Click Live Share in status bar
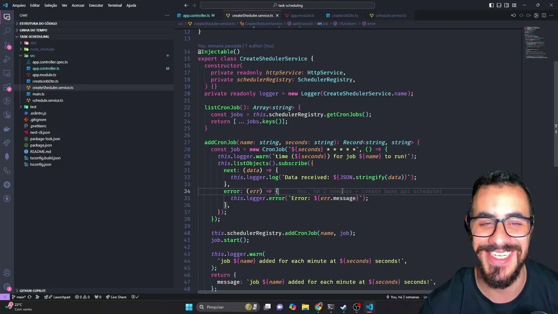This screenshot has height=314, width=558. [116, 297]
